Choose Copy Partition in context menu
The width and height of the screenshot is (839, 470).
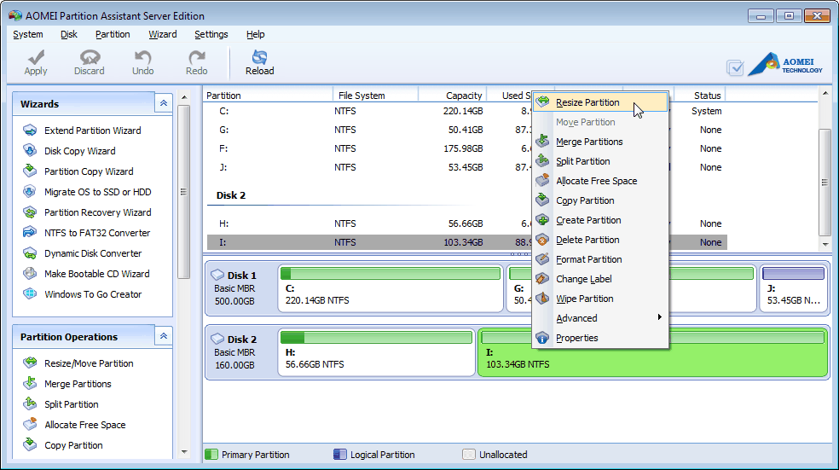point(600,200)
